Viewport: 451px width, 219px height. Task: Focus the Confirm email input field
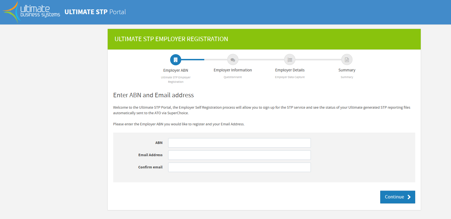click(240, 167)
